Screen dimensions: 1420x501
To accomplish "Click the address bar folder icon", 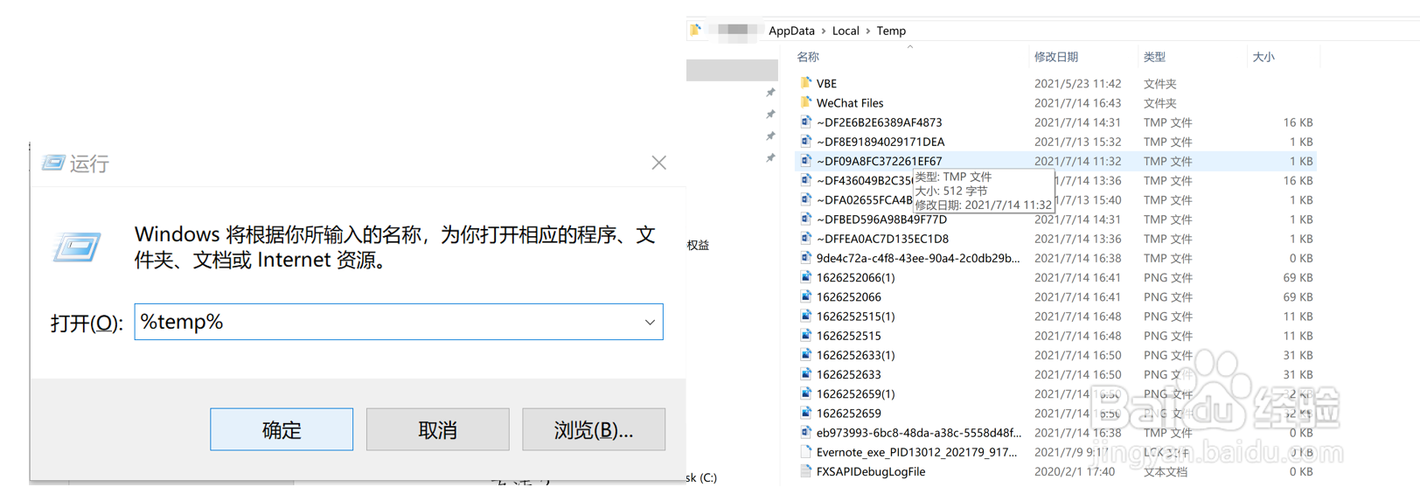I will [696, 30].
